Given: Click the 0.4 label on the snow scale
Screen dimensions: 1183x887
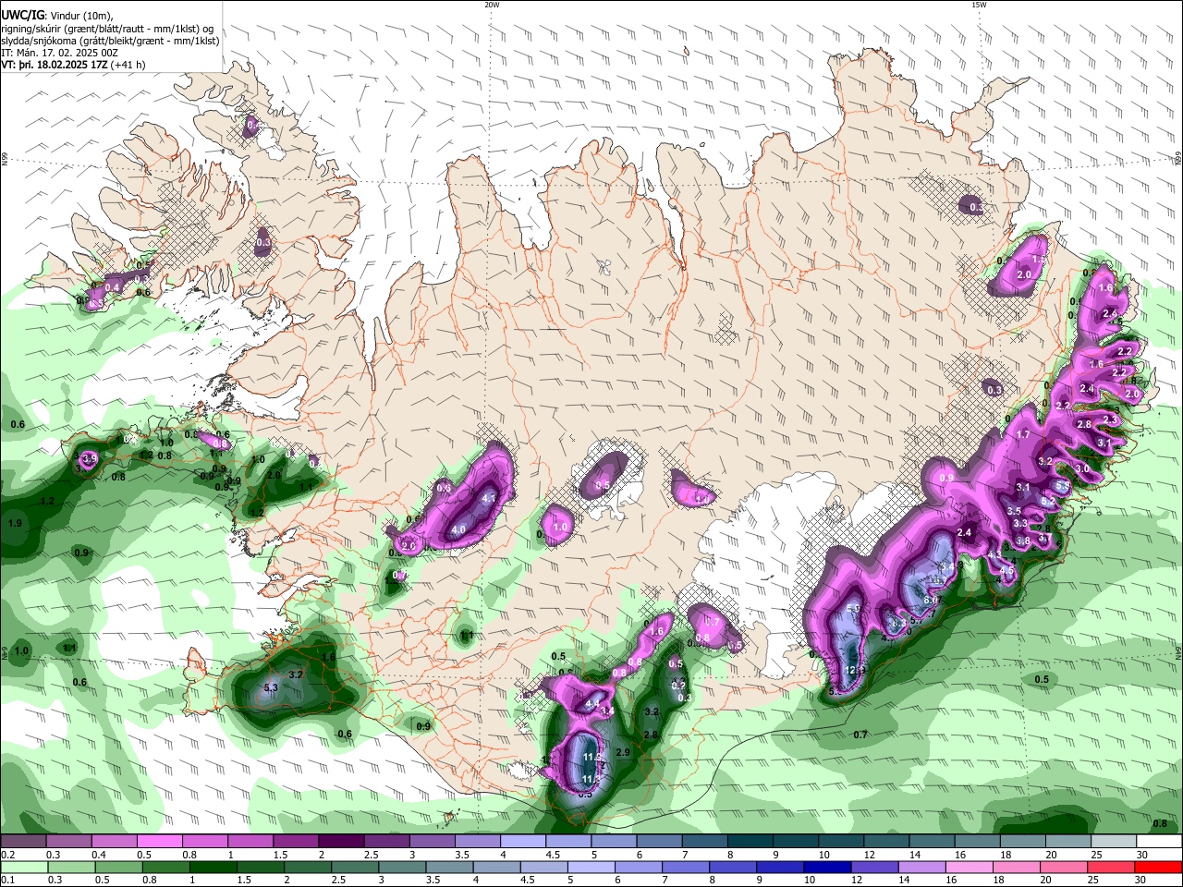Looking at the screenshot, I should tap(99, 855).
